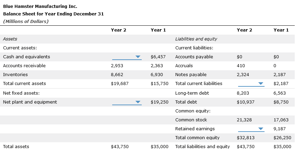Click the Notes payable Year 2 value 2,324
Image resolution: width=304 pixels, height=157 pixels.
coord(243,75)
